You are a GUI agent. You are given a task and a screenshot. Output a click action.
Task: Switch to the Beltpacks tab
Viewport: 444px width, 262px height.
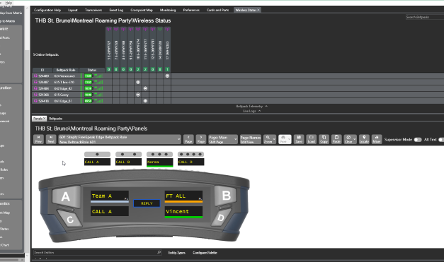[55, 119]
